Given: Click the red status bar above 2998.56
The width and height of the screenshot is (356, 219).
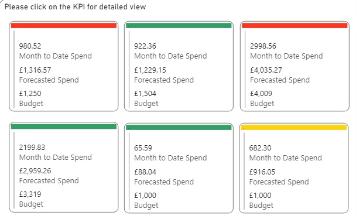Looking at the screenshot, I should click(x=295, y=25).
